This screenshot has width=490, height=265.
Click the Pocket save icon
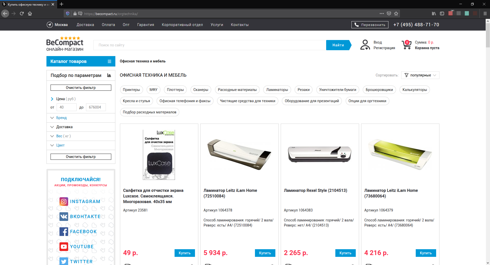coord(389,14)
